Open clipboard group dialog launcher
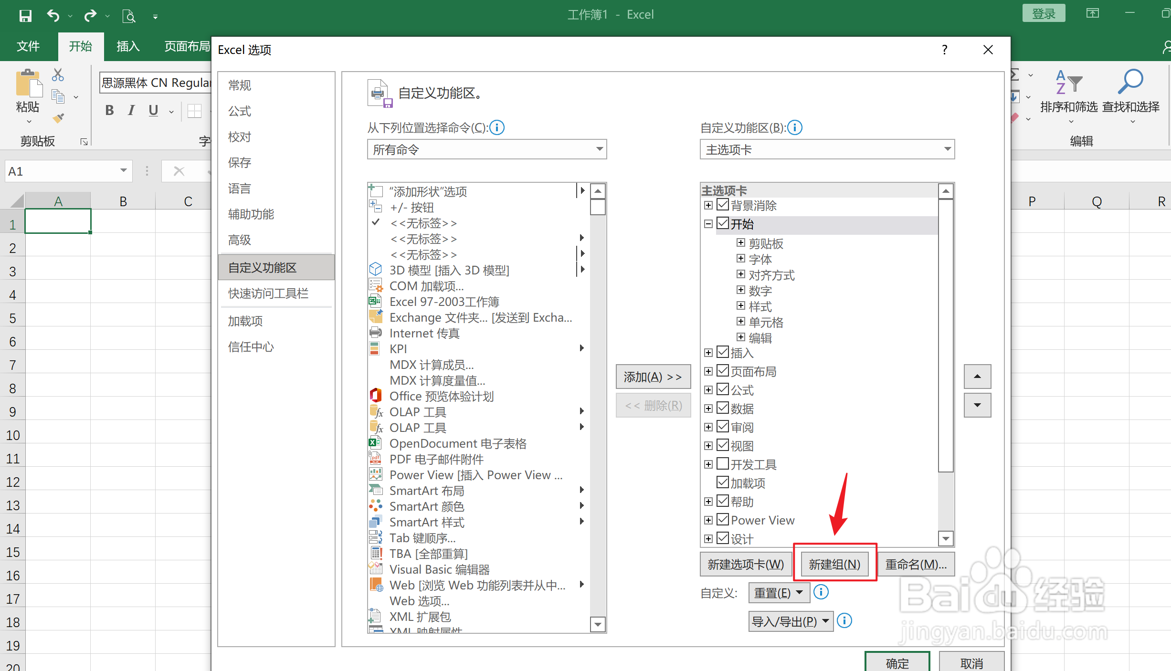This screenshot has height=671, width=1171. 84,142
